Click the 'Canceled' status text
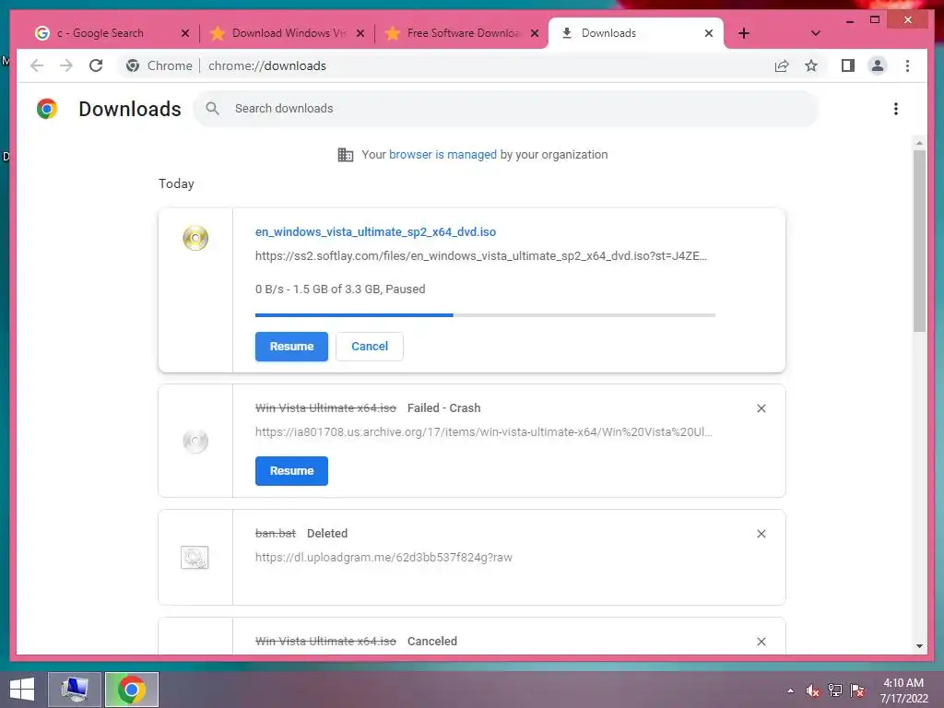Screen dimensions: 944x708 click(x=431, y=642)
